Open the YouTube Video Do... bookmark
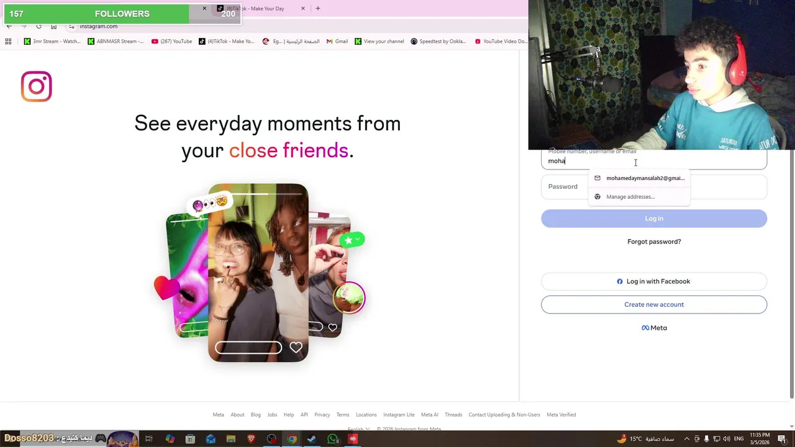The image size is (795, 447). [x=500, y=42]
